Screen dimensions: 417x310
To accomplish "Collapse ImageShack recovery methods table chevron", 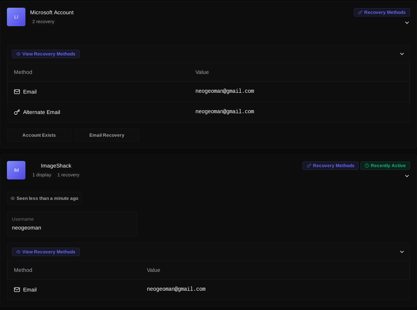I will [402, 252].
